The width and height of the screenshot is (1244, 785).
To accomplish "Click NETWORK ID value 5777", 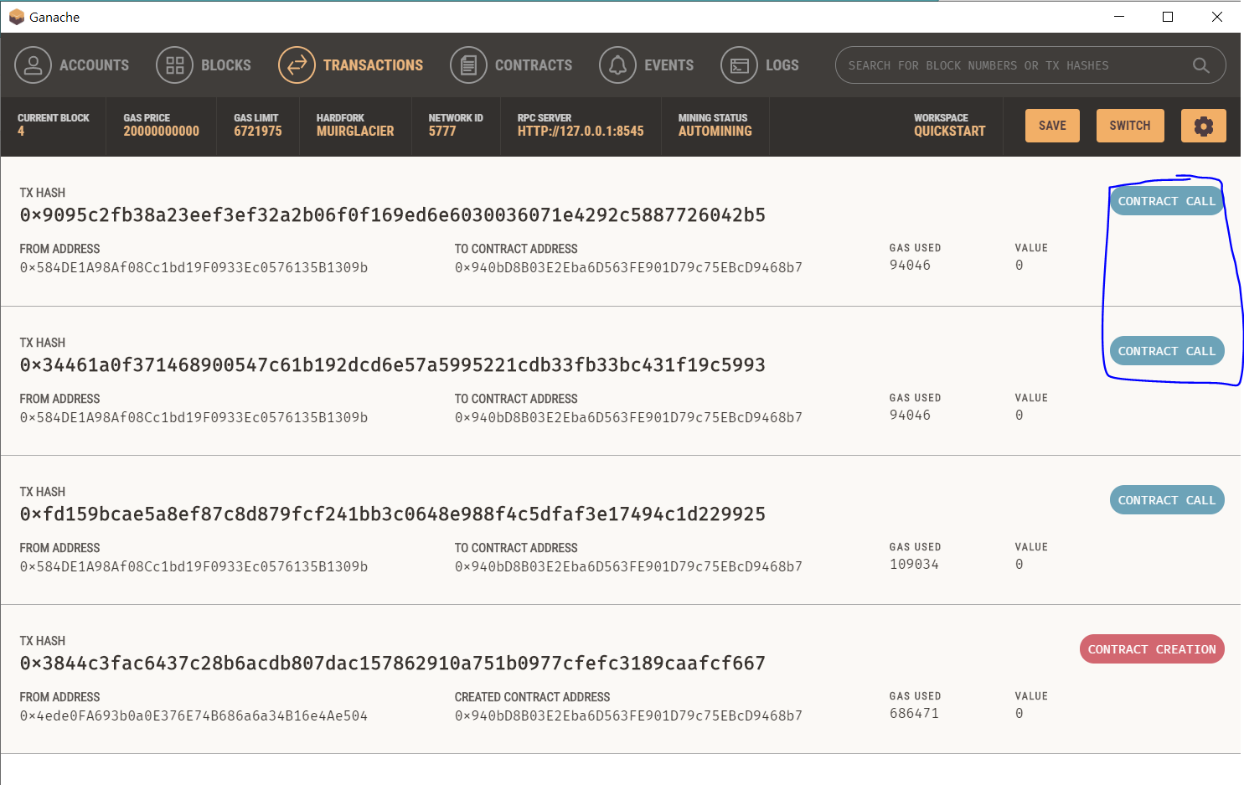I will 442,132.
